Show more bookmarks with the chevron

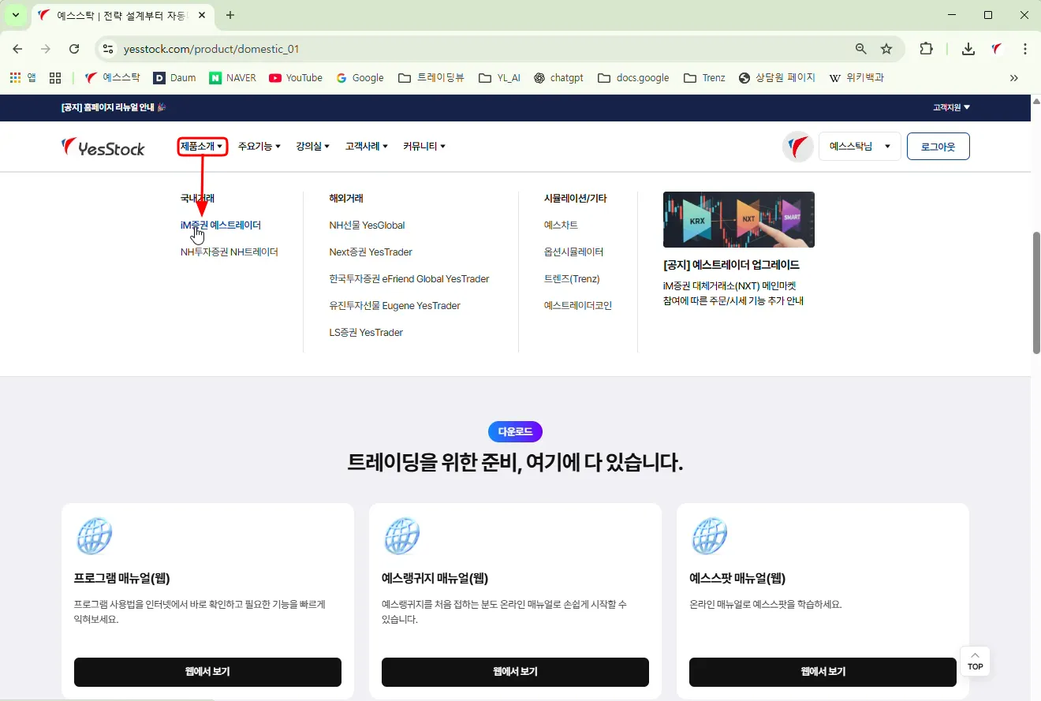point(1014,78)
